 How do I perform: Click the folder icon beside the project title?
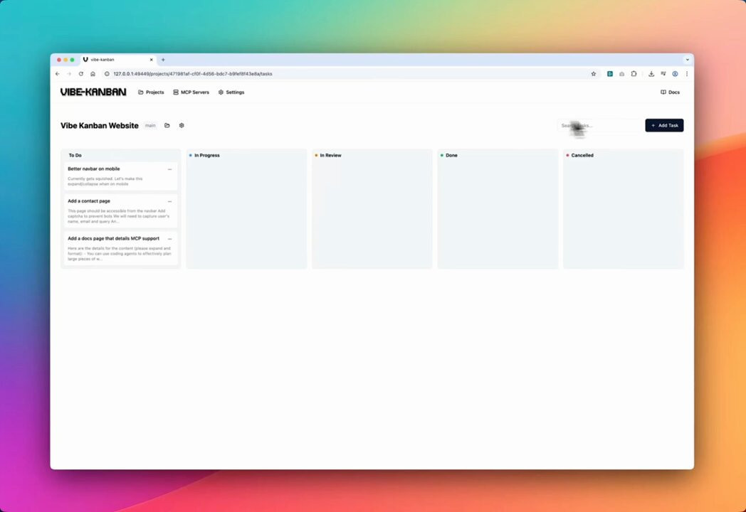167,125
